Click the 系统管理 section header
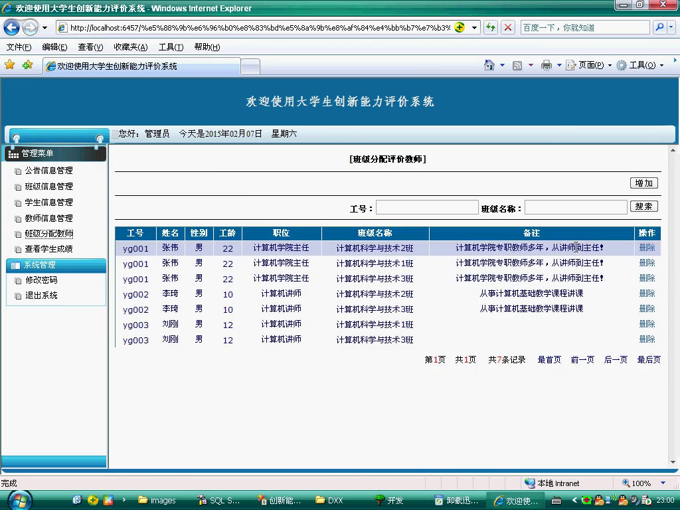Viewport: 680px width, 510px height. [56, 266]
